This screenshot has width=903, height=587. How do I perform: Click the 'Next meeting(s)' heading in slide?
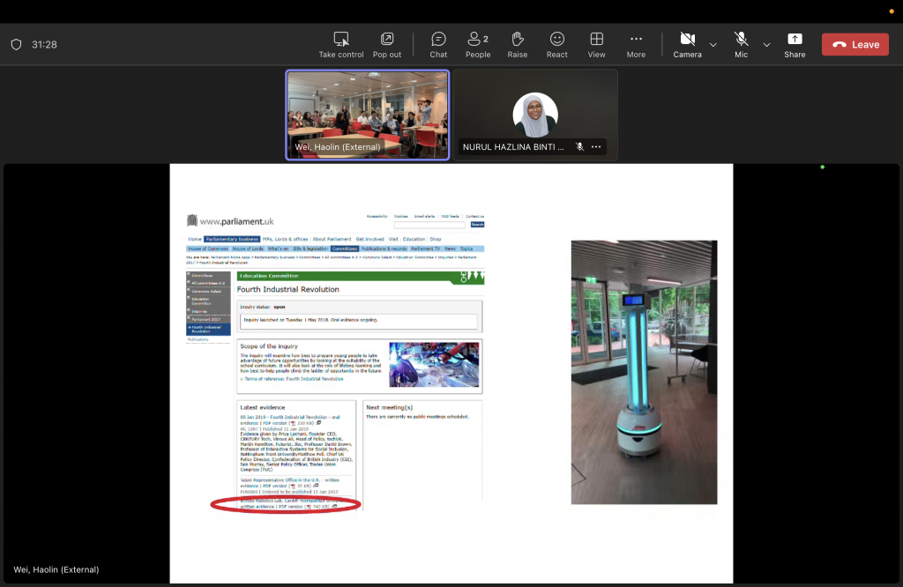[389, 407]
